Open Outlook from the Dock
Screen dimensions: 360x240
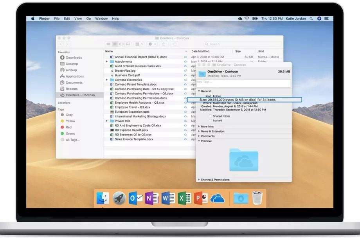[x=135, y=198]
